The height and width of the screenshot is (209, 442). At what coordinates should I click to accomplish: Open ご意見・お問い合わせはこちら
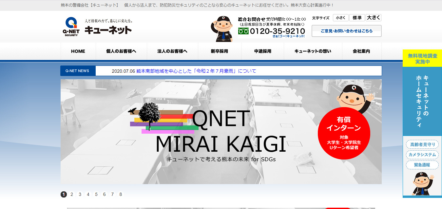(x=346, y=31)
